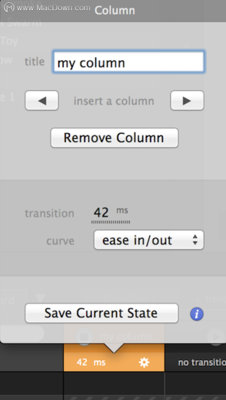This screenshot has height=400, width=226.
Task: Click the curve label in the popover
Action: click(60, 241)
